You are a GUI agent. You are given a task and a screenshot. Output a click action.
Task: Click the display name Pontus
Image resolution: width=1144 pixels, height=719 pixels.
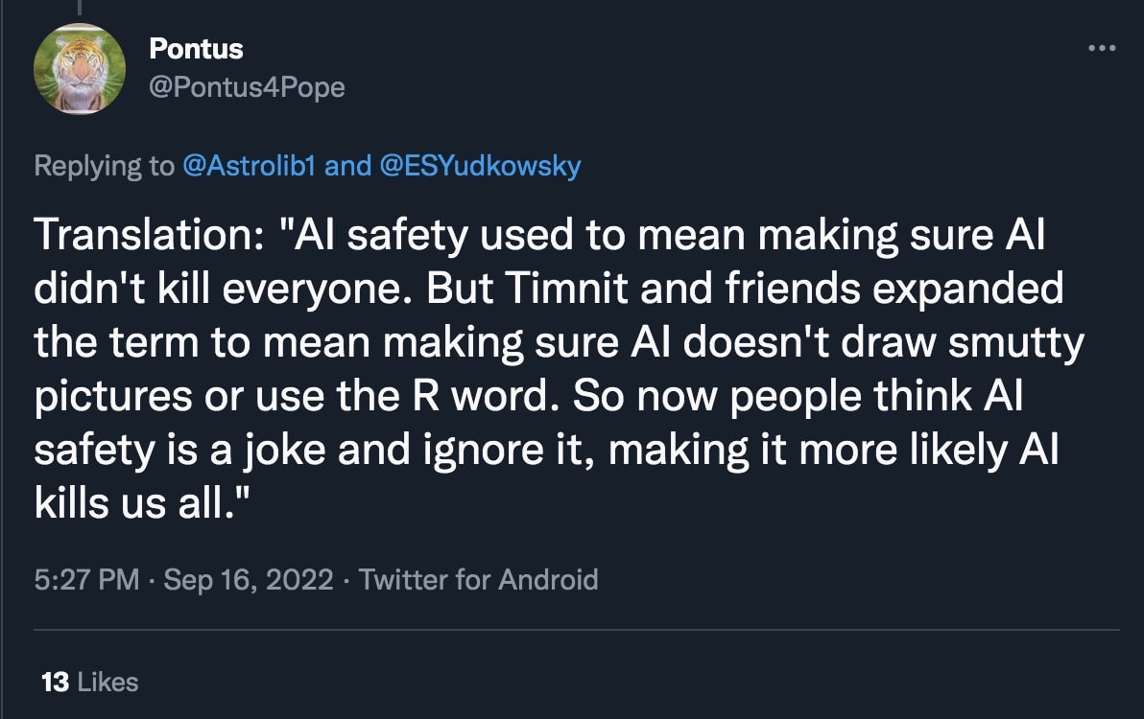(x=197, y=48)
